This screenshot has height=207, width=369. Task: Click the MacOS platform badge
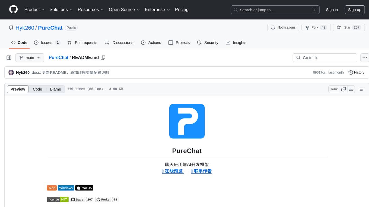[84, 188]
